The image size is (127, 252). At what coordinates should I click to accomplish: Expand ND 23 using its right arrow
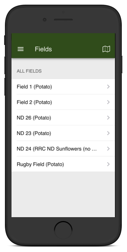coord(108,133)
